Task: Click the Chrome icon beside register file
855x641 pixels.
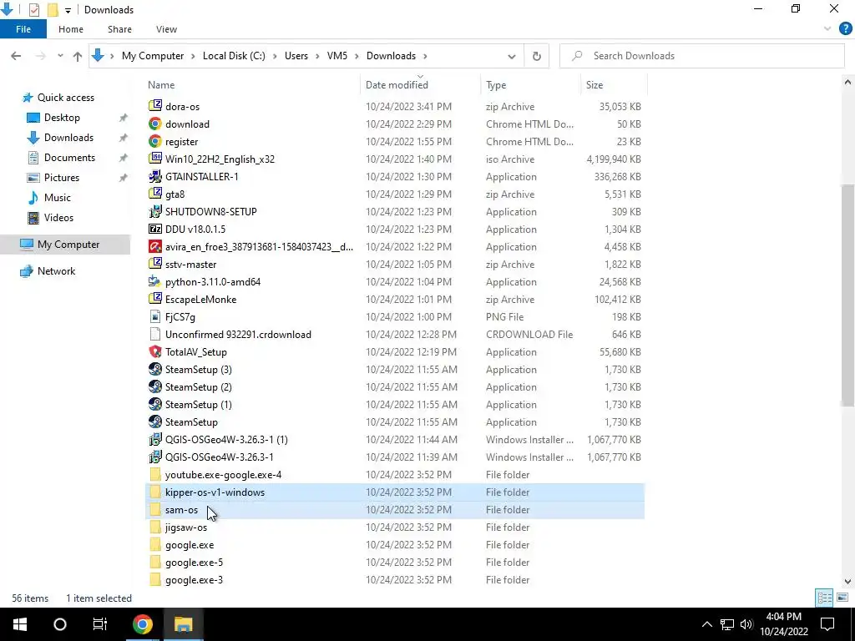Action: (155, 141)
